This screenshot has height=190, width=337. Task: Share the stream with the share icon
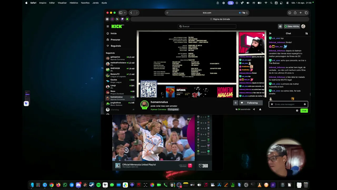(x=254, y=109)
